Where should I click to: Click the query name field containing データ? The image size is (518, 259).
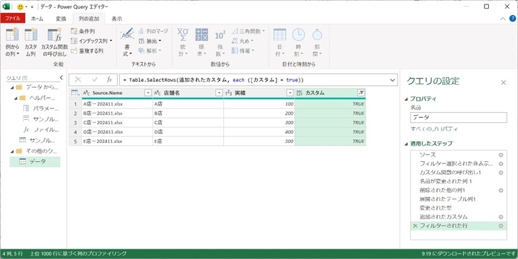458,118
